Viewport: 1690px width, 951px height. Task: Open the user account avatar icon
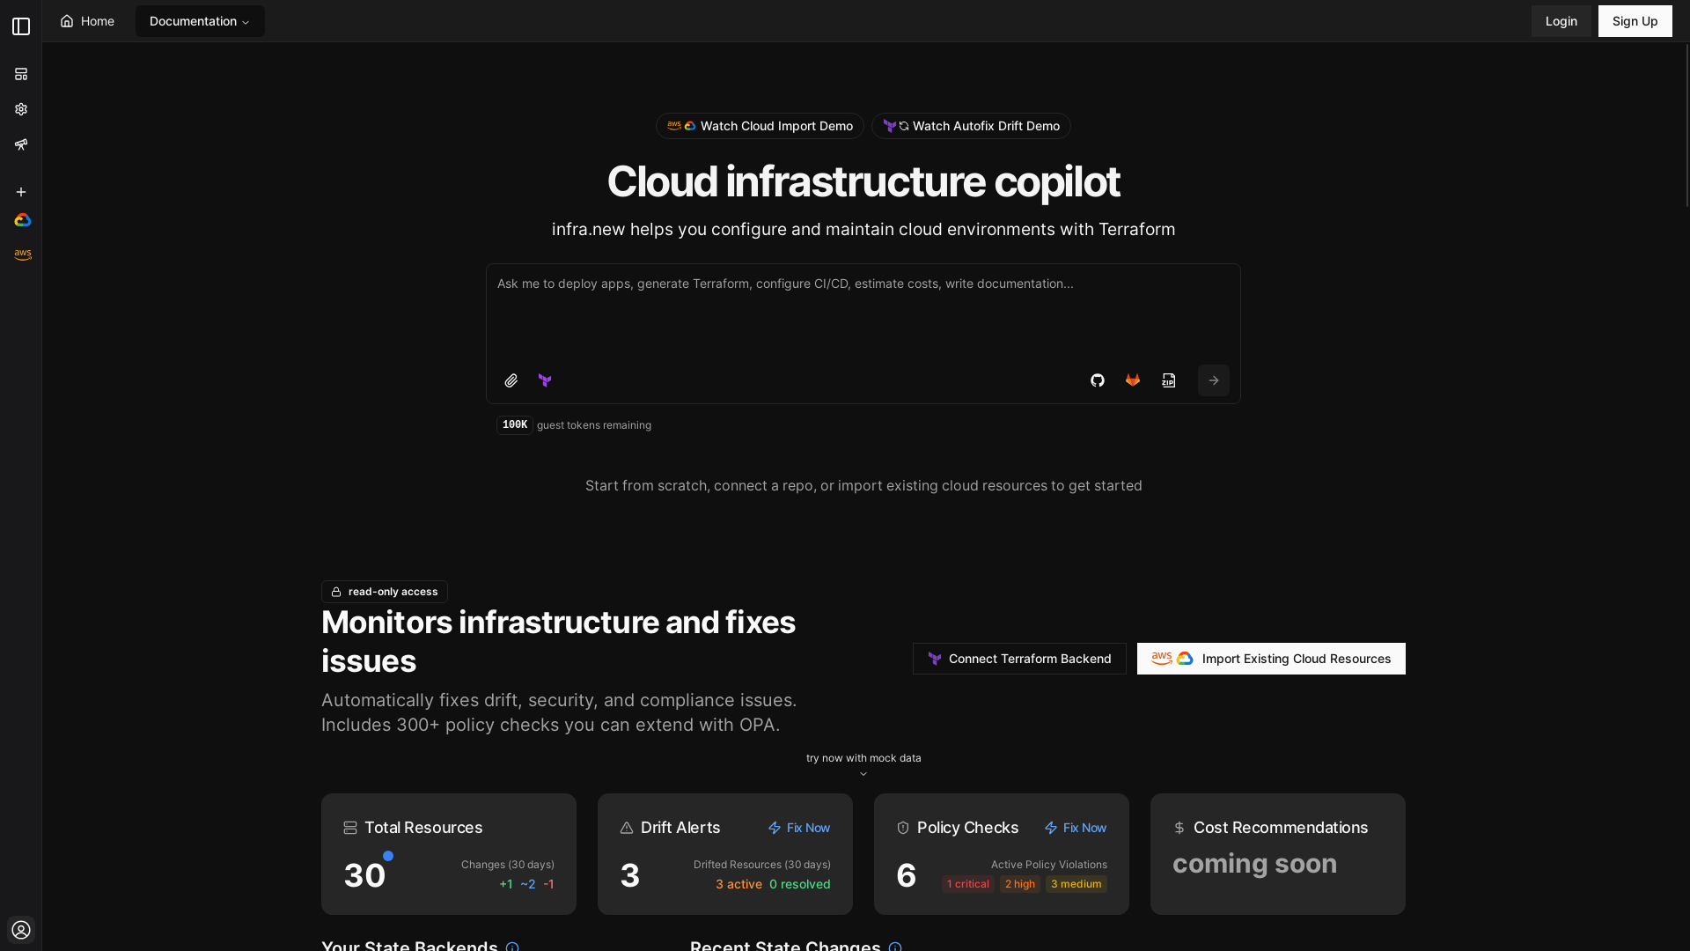(21, 930)
